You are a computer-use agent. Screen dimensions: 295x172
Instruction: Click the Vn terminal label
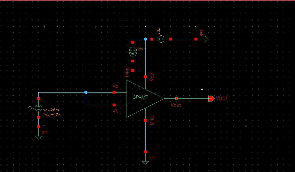pos(115,111)
